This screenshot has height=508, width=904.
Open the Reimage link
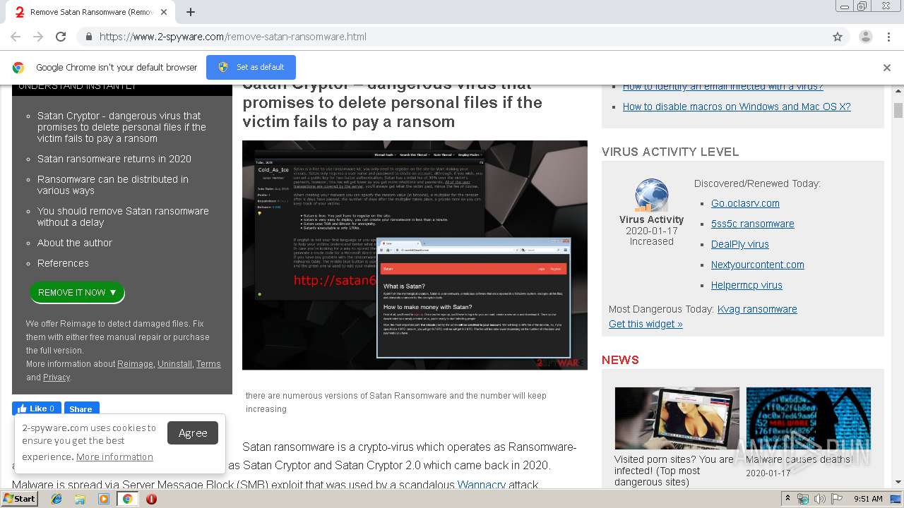click(135, 364)
